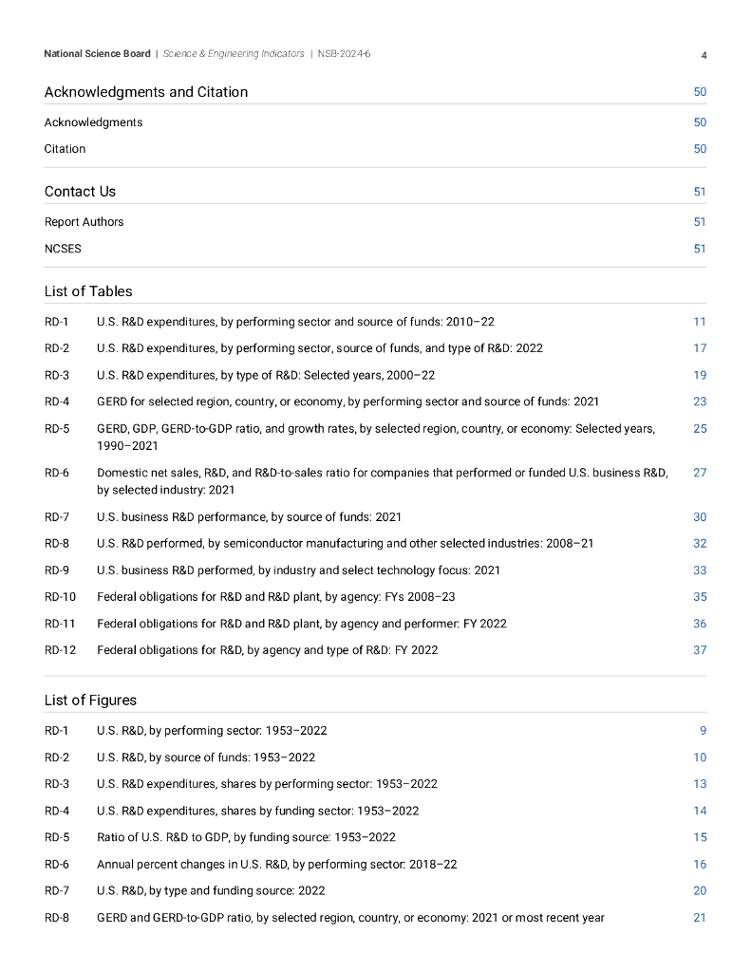Viewport: 751px width, 972px height.
Task: Open Table RD-3, R&D by type 2000–22
Action: point(266,375)
